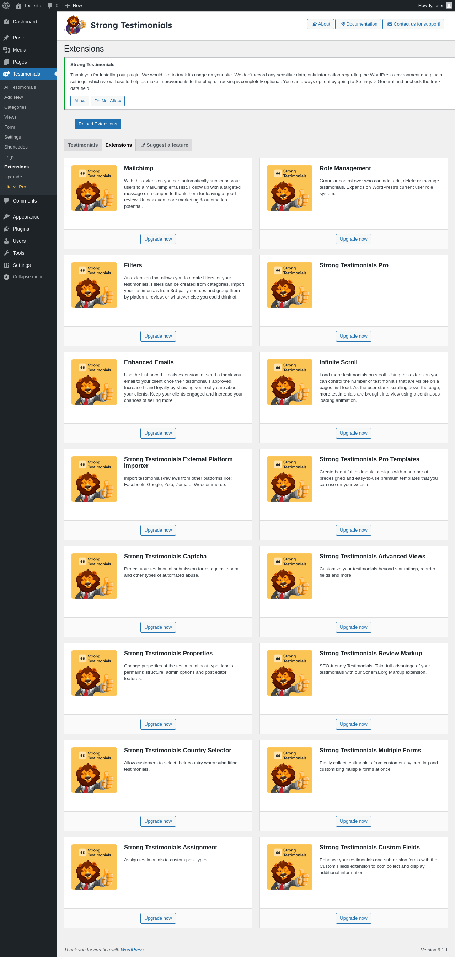455x957 pixels.
Task: Click Upgrade now under Filters
Action: [x=158, y=336]
